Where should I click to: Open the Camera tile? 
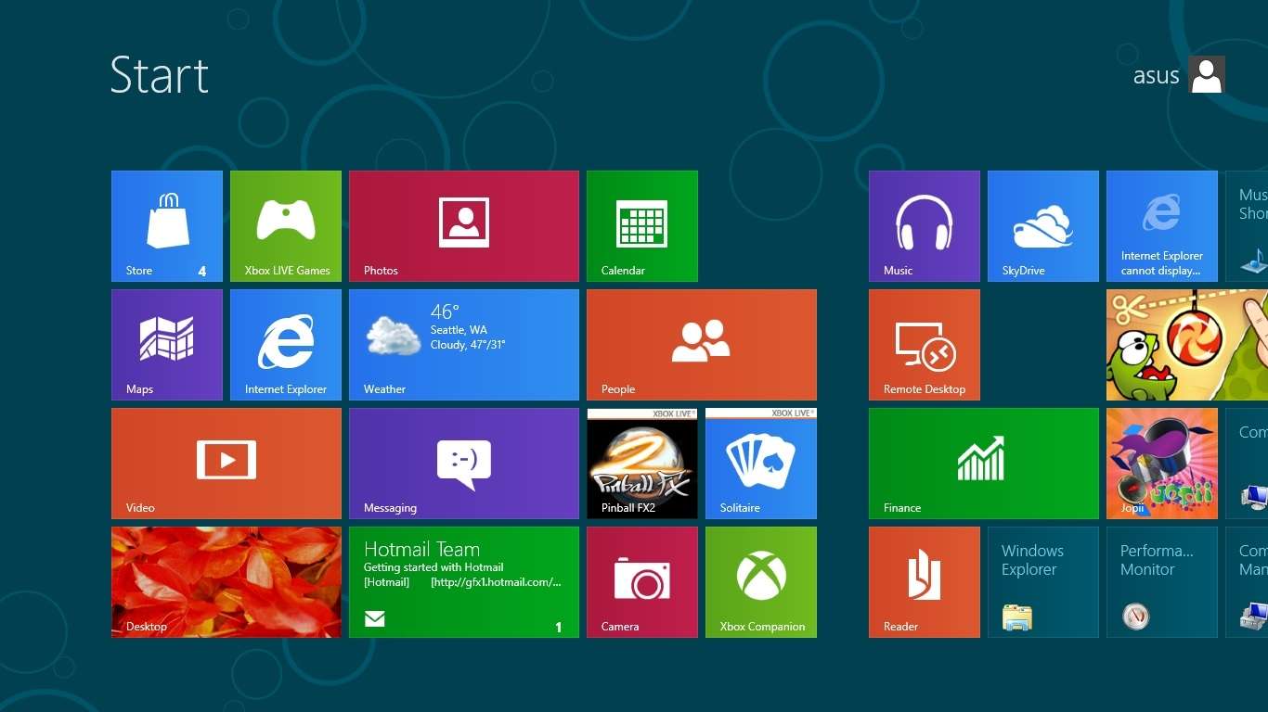click(x=642, y=582)
